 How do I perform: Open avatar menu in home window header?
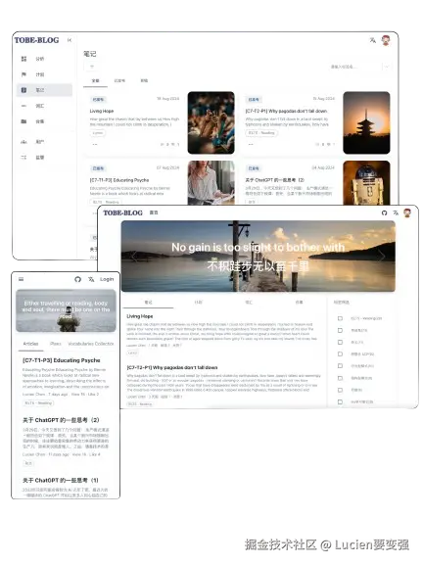coord(407,212)
